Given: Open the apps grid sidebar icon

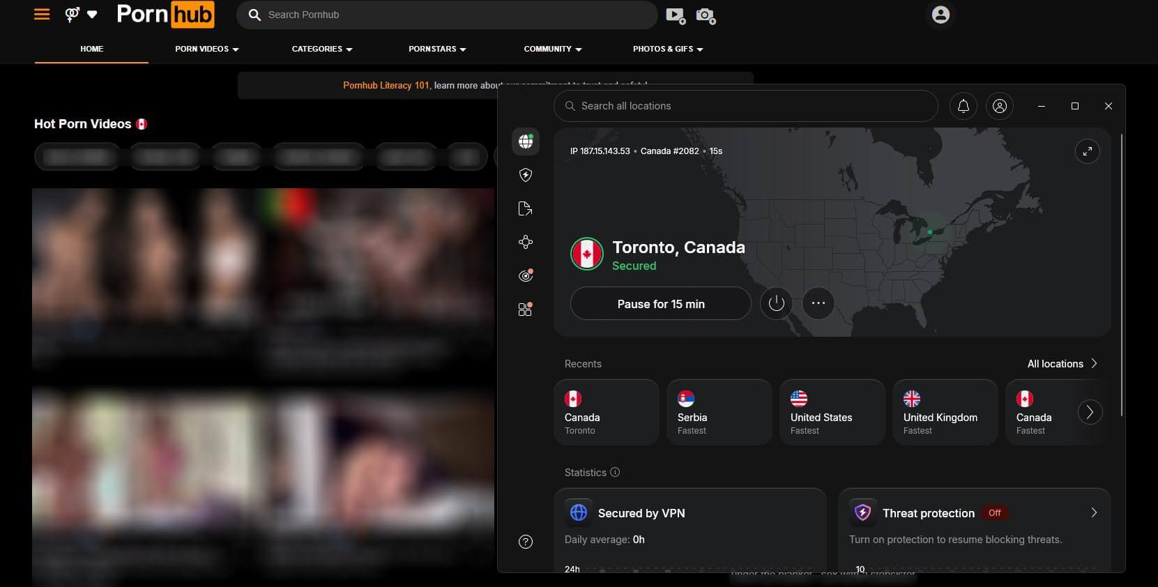Looking at the screenshot, I should [526, 310].
